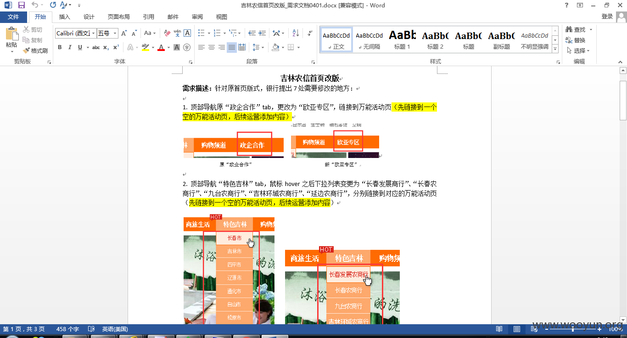
Task: Sort the selection with the A-Z icon
Action: coord(296,33)
